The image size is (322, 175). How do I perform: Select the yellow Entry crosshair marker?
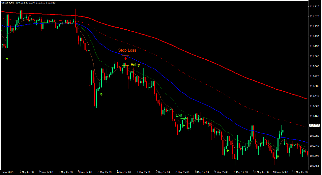(x=125, y=65)
